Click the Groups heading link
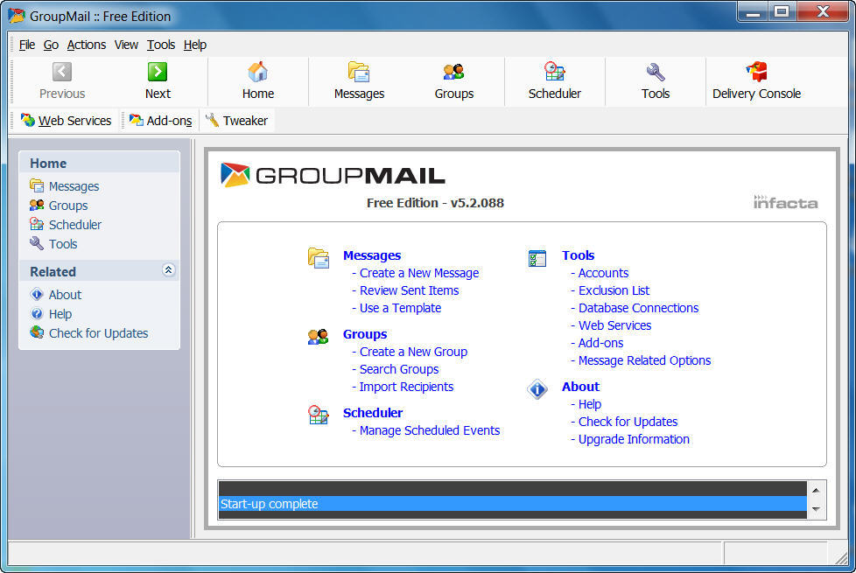This screenshot has width=856, height=573. pos(365,334)
